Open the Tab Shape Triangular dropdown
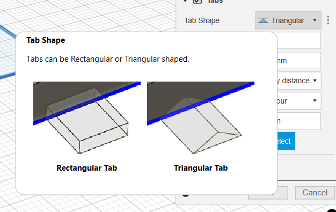The height and width of the screenshot is (212, 336). pyautogui.click(x=288, y=20)
